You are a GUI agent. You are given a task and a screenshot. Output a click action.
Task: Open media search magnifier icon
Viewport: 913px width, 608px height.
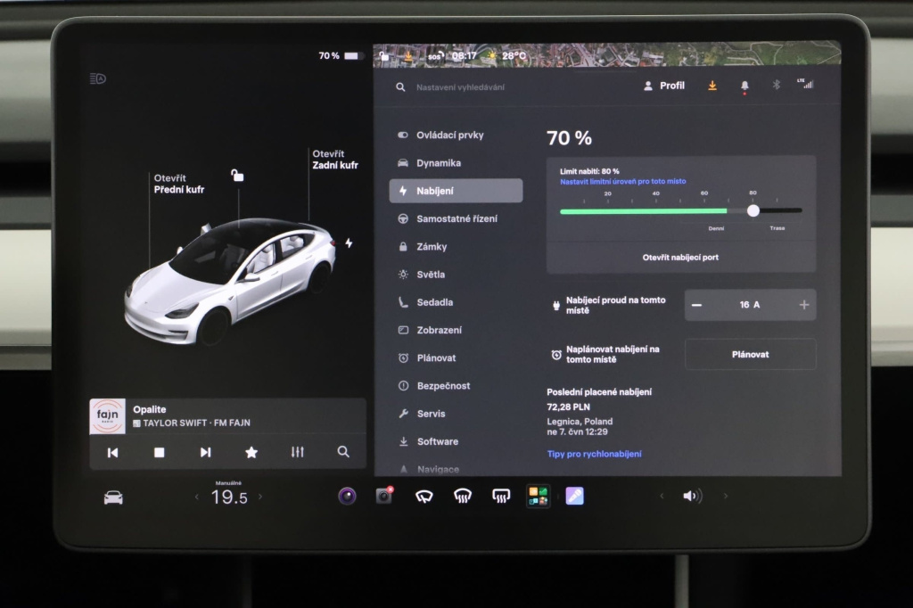pos(343,452)
